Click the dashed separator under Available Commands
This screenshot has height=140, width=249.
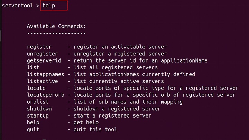click(x=56, y=33)
